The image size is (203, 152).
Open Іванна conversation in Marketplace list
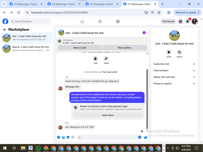coord(27,49)
